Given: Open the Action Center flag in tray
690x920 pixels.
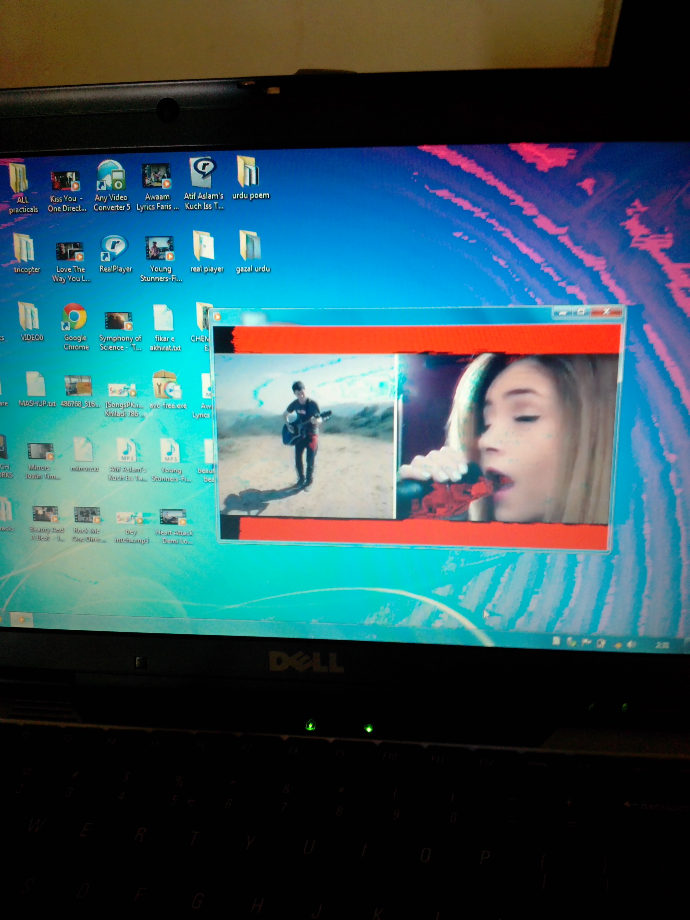Looking at the screenshot, I should 587,643.
